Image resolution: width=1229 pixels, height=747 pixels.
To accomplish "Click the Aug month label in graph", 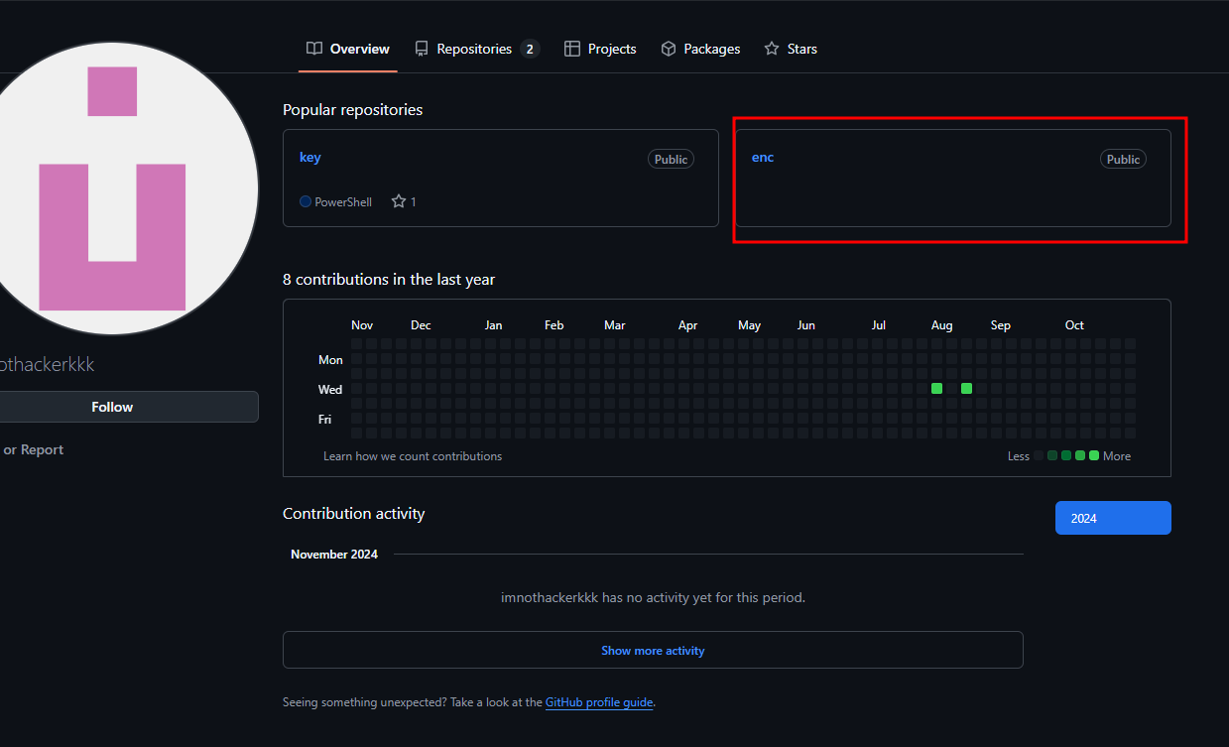I will tap(941, 325).
